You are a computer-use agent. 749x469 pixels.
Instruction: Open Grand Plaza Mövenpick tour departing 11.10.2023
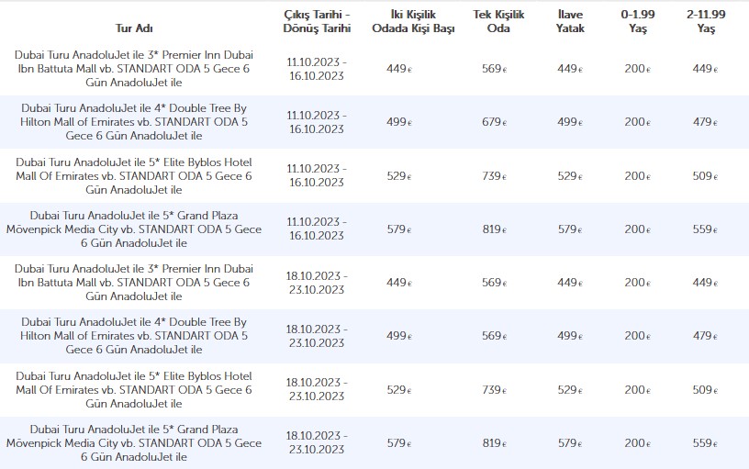click(133, 229)
